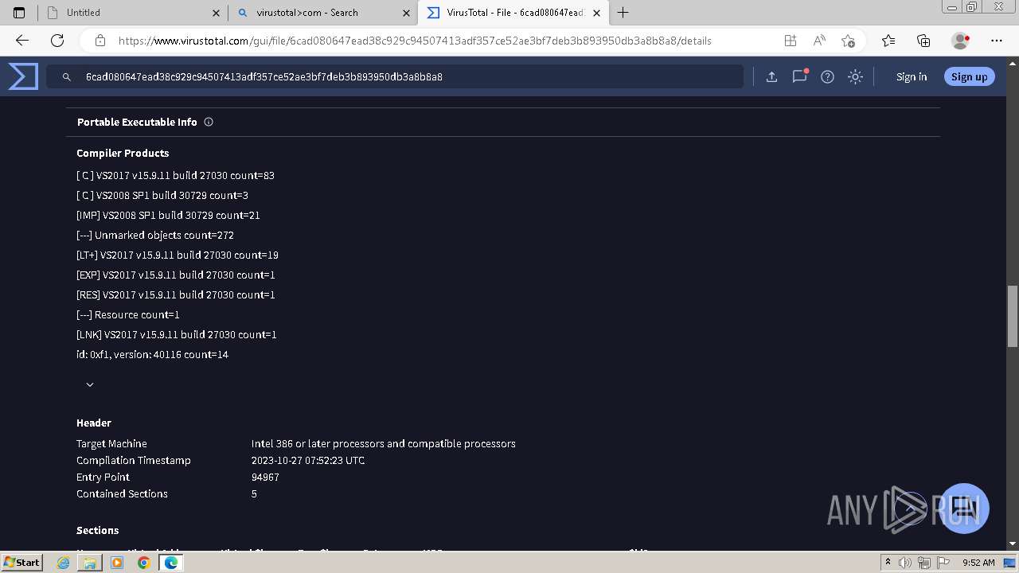The height and width of the screenshot is (573, 1019).
Task: Click the Contained Sections value 5
Action: pyautogui.click(x=254, y=493)
